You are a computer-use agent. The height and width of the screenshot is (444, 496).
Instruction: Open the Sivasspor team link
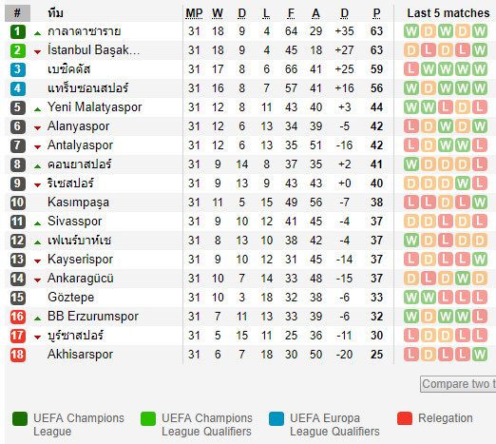point(75,222)
